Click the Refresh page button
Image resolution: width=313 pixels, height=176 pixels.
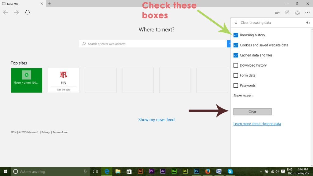coord(28,13)
